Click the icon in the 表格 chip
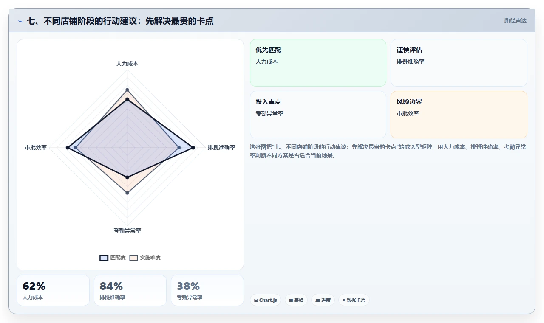This screenshot has width=544, height=323. point(291,300)
